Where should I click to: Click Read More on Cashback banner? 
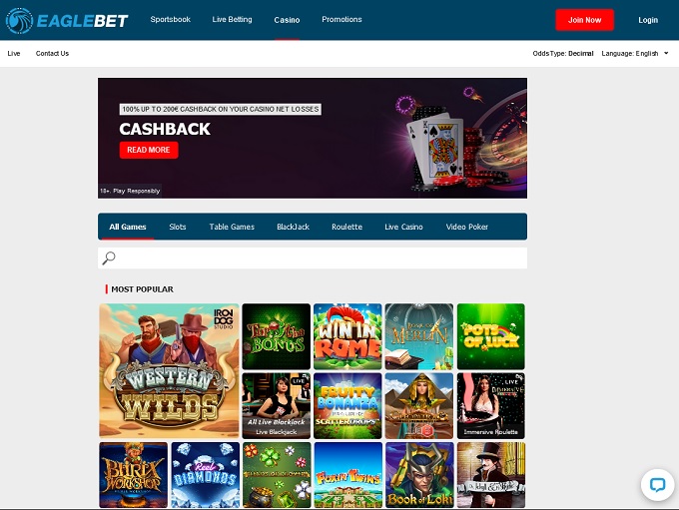[x=149, y=150]
